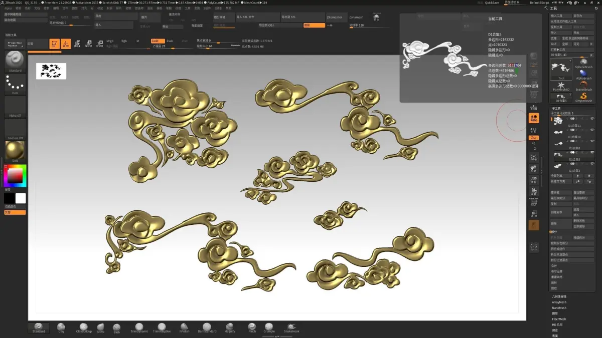Toggle visibility of D1合集10 subtool
The width and height of the screenshot is (602, 338).
pos(592,130)
